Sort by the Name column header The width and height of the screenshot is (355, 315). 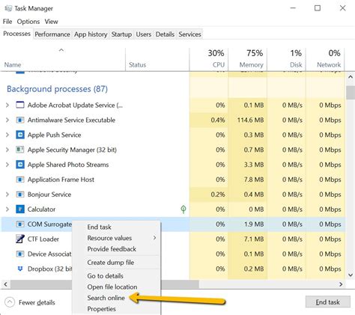pos(64,59)
